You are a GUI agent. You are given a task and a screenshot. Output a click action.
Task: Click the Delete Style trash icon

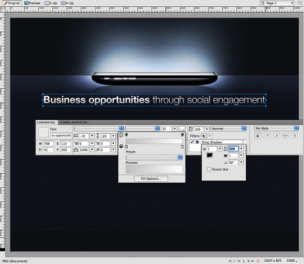(295, 135)
